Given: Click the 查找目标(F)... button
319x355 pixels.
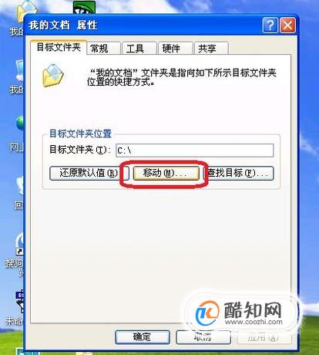Looking at the screenshot, I should click(x=239, y=173).
